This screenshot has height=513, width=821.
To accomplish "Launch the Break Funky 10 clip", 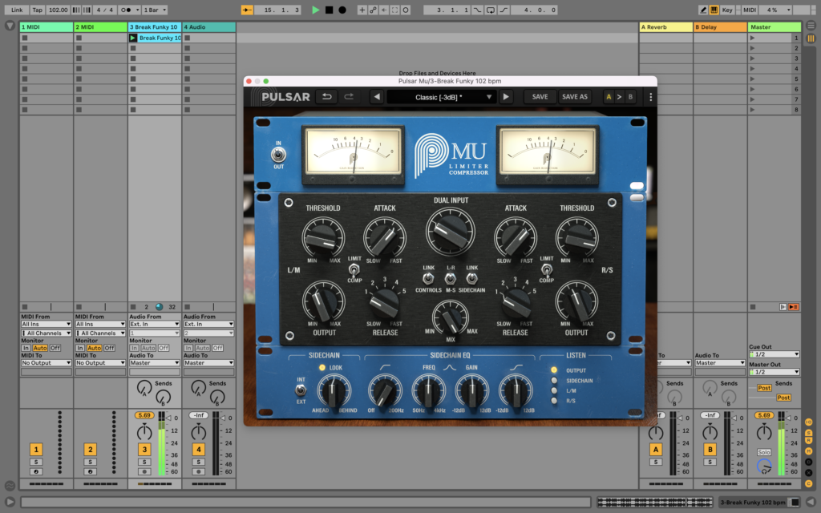I will coord(133,38).
